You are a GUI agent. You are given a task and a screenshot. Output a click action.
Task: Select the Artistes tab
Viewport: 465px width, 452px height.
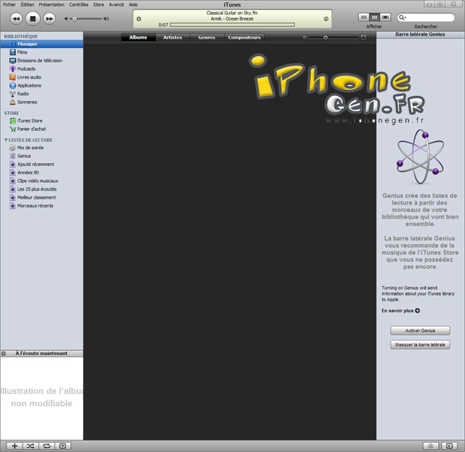[x=173, y=37]
